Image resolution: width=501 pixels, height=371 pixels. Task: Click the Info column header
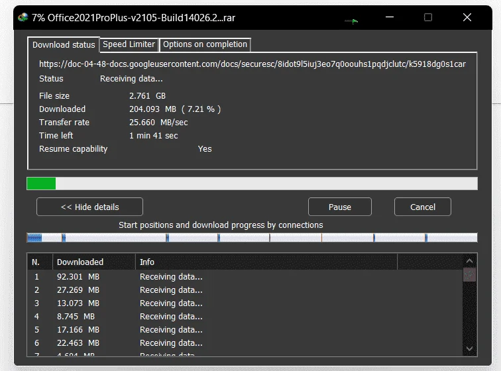266,262
